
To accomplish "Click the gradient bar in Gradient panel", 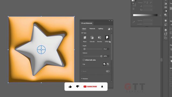I will click(x=145, y=15).
